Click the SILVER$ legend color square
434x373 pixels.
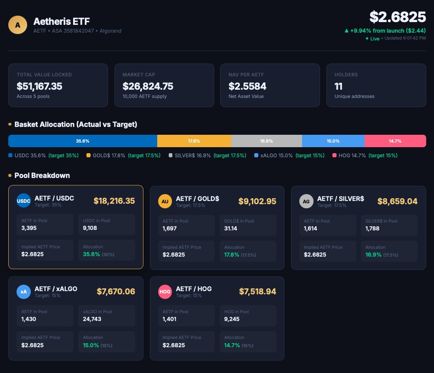click(x=171, y=155)
